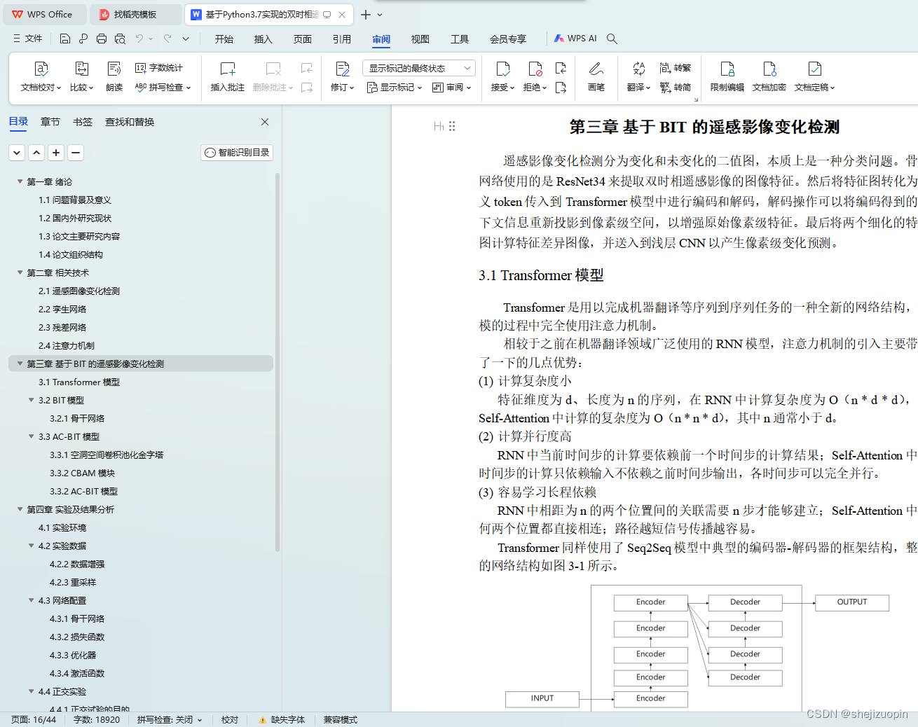Activate the 画笔 (ink pen) tool
Image resolution: width=918 pixels, height=727 pixels.
click(596, 76)
